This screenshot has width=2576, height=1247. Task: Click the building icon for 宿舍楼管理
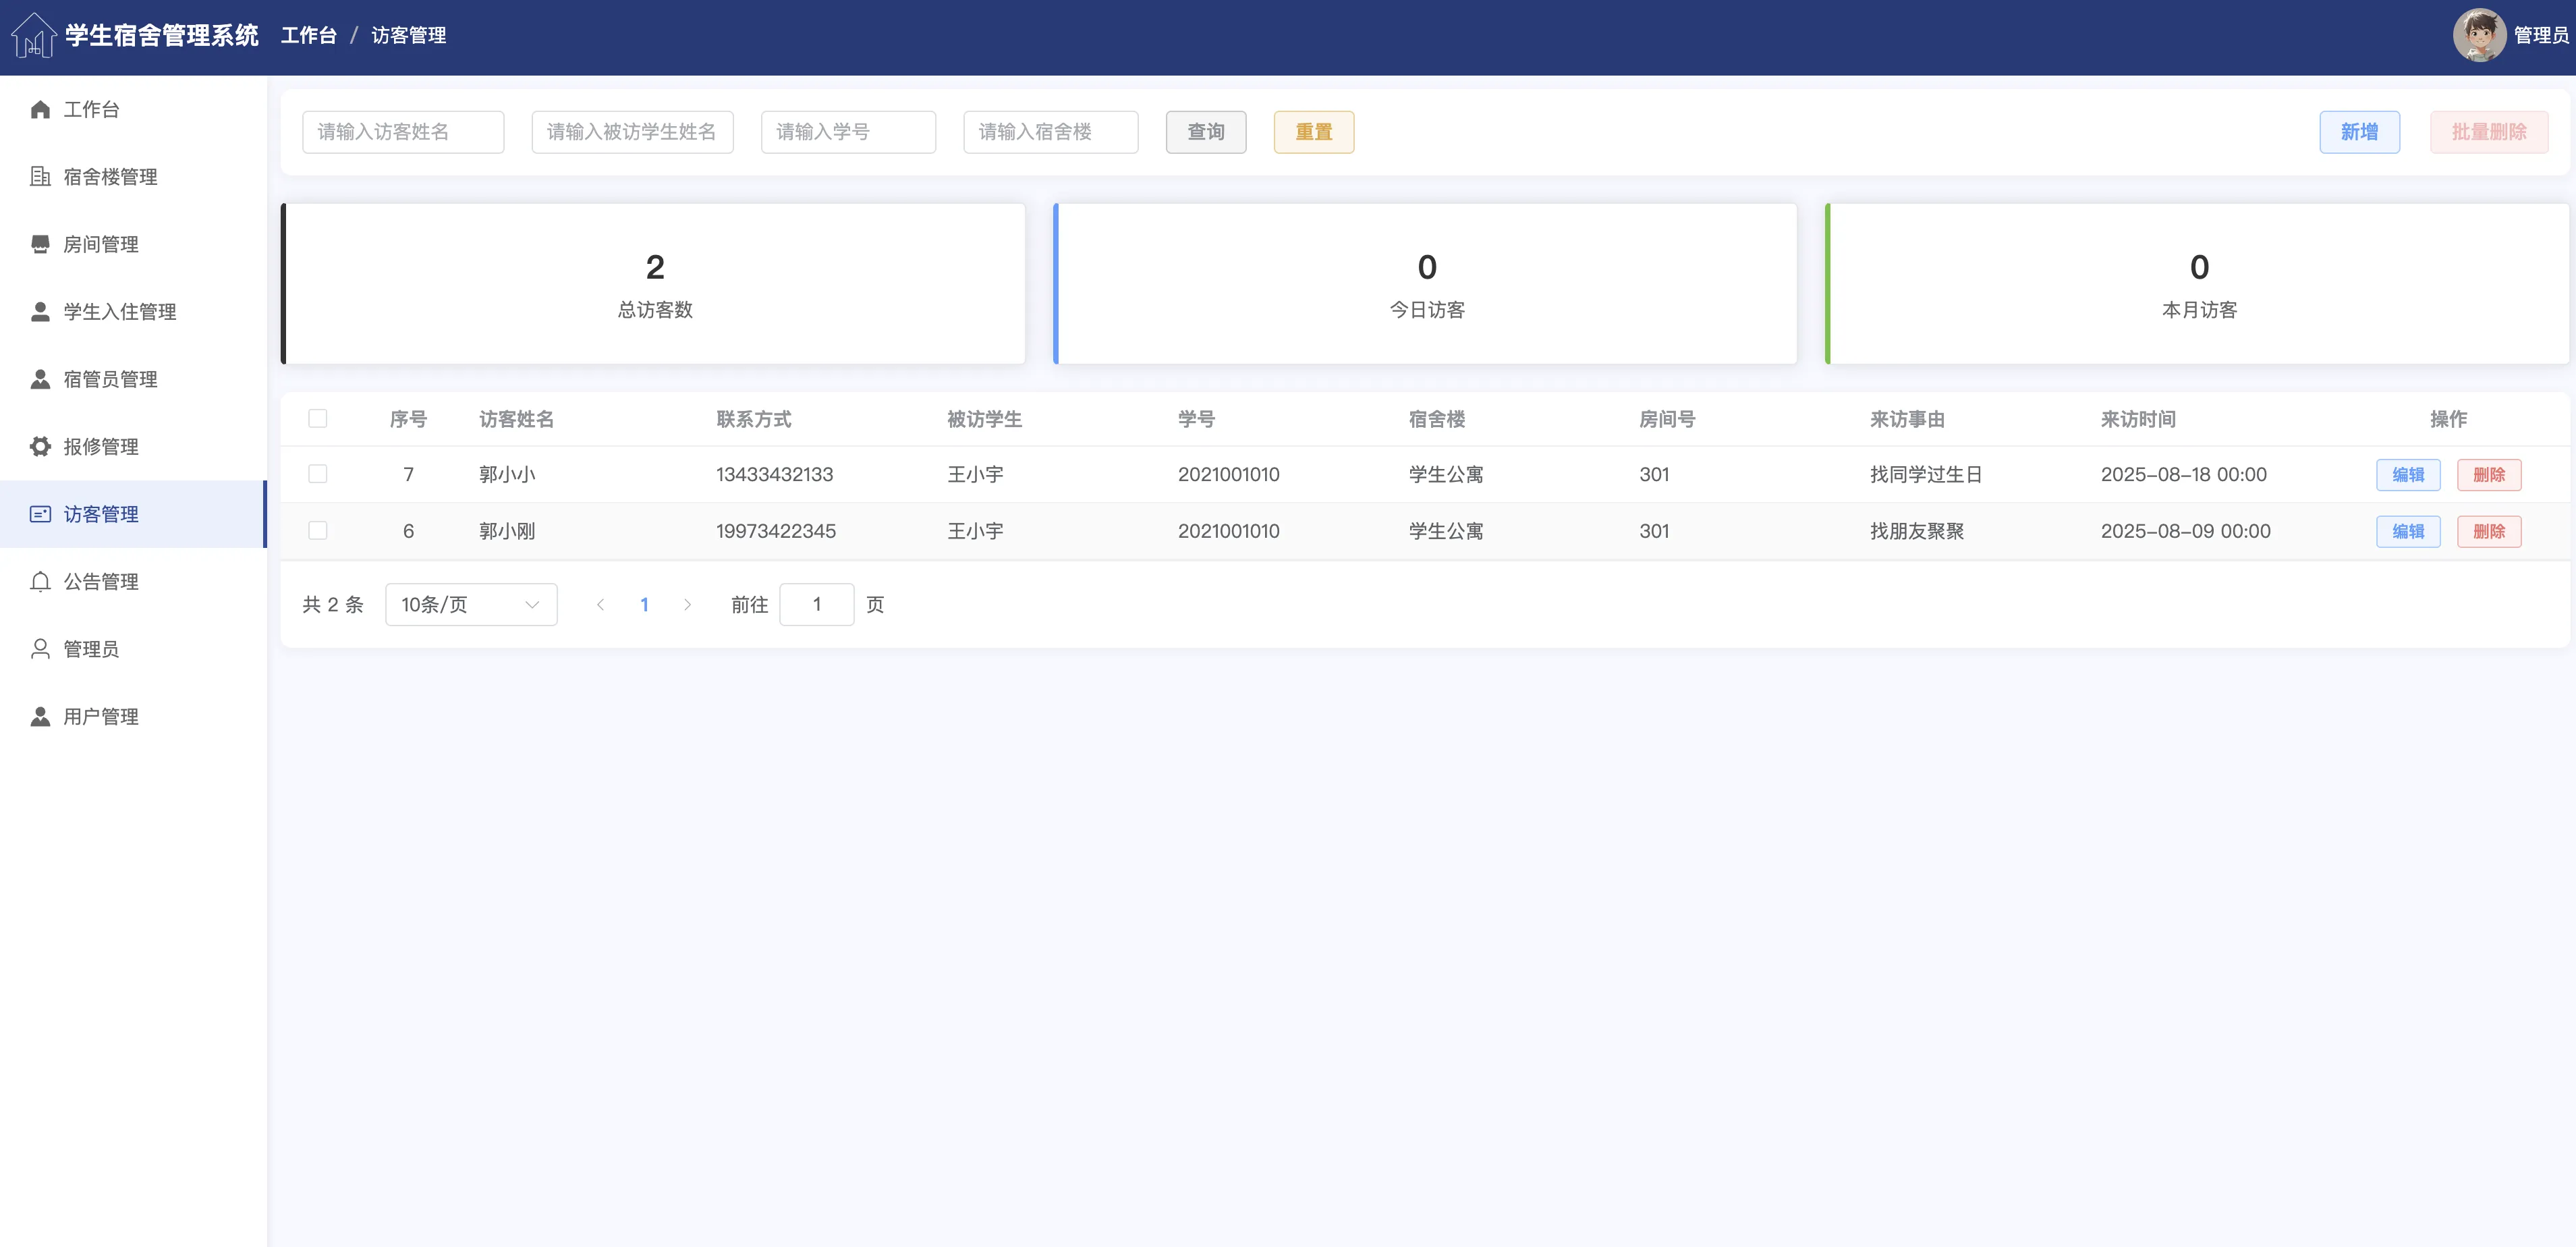click(40, 177)
